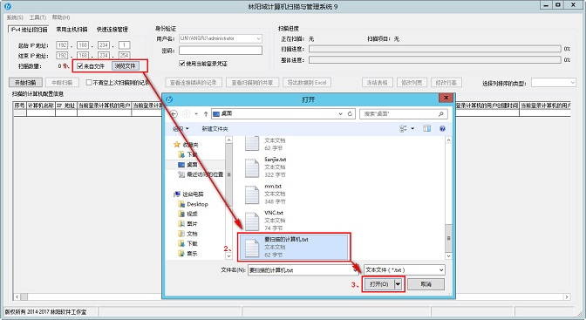The image size is (586, 320).
Task: Open the 工具(T) menu
Action: [37, 17]
